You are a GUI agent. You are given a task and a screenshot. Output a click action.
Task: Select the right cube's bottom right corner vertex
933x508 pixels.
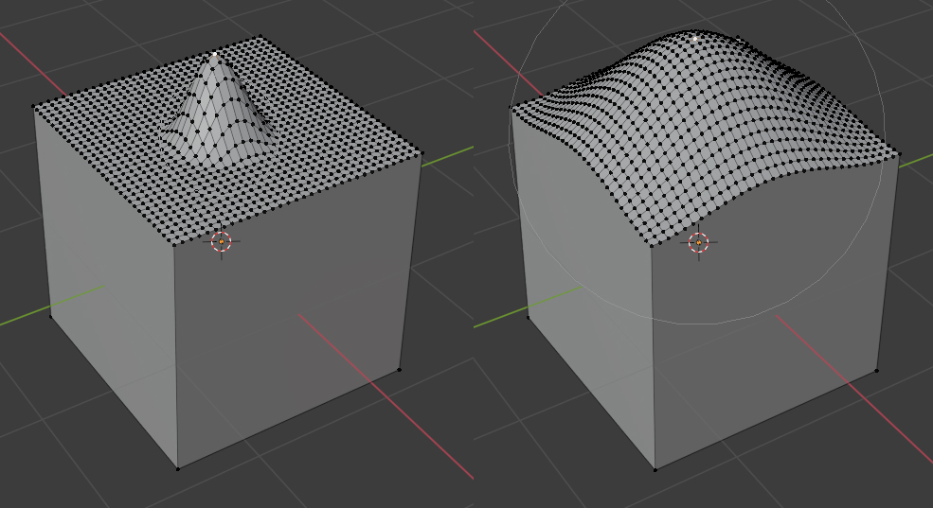tap(876, 371)
